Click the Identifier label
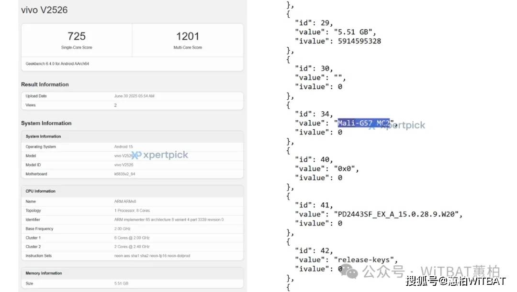The height and width of the screenshot is (292, 517). pos(33,220)
